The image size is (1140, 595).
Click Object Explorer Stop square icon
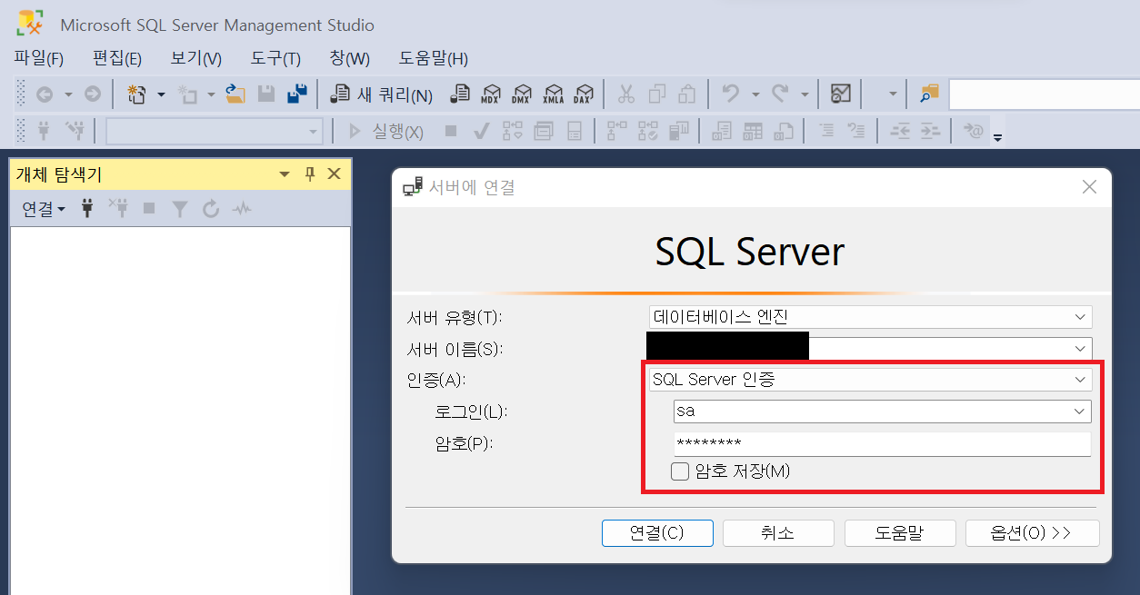click(149, 209)
